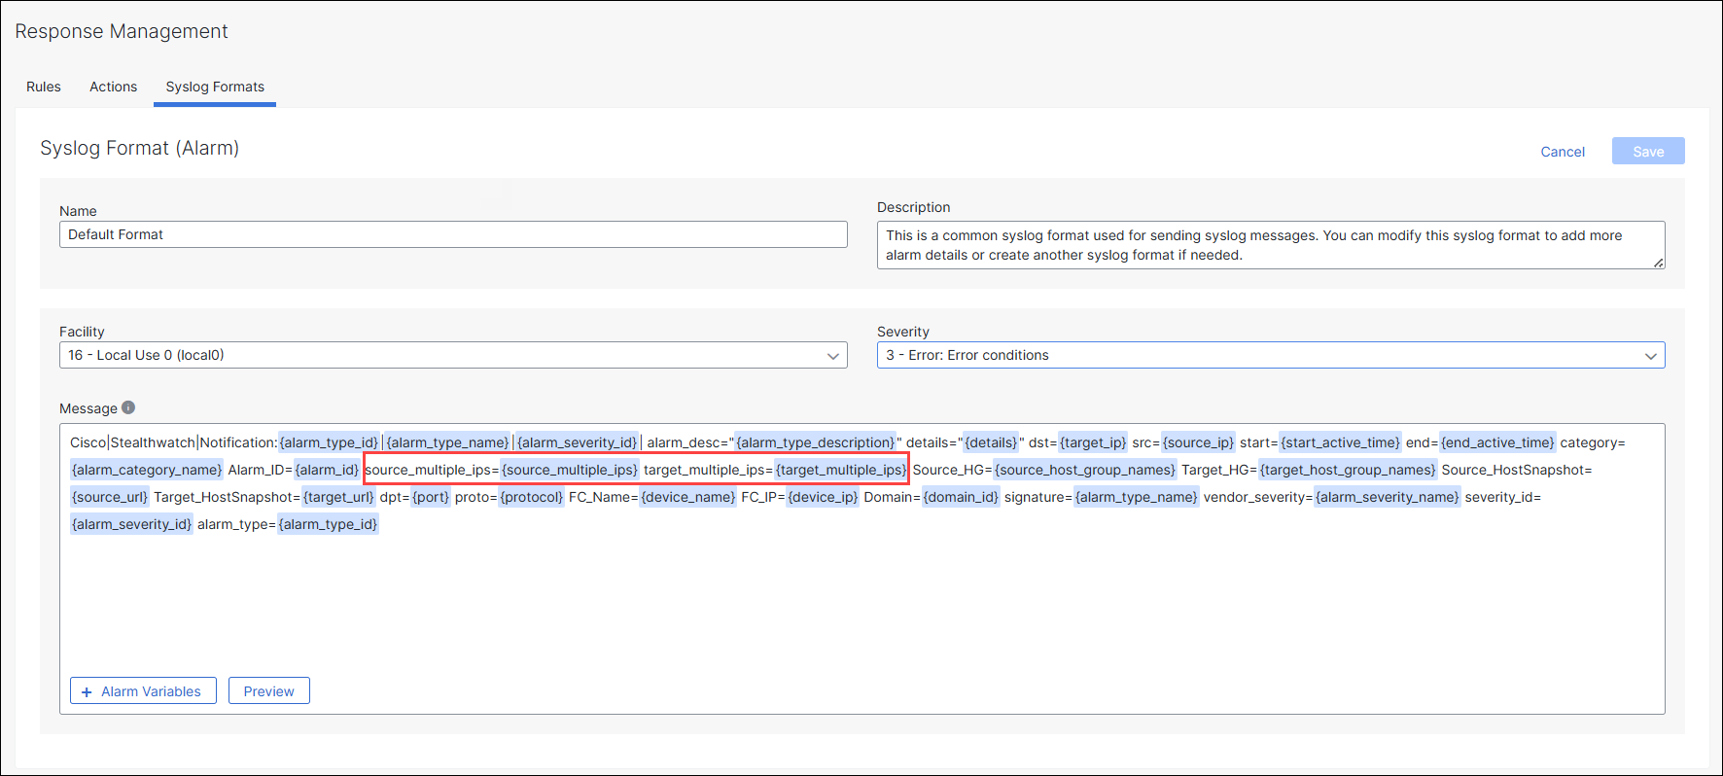Viewport: 1723px width, 776px height.
Task: Select the {alarm_type_id} variable after Notification:
Action: coord(329,442)
